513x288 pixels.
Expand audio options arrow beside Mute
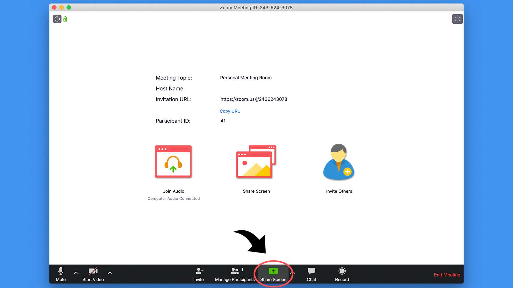[x=76, y=273]
